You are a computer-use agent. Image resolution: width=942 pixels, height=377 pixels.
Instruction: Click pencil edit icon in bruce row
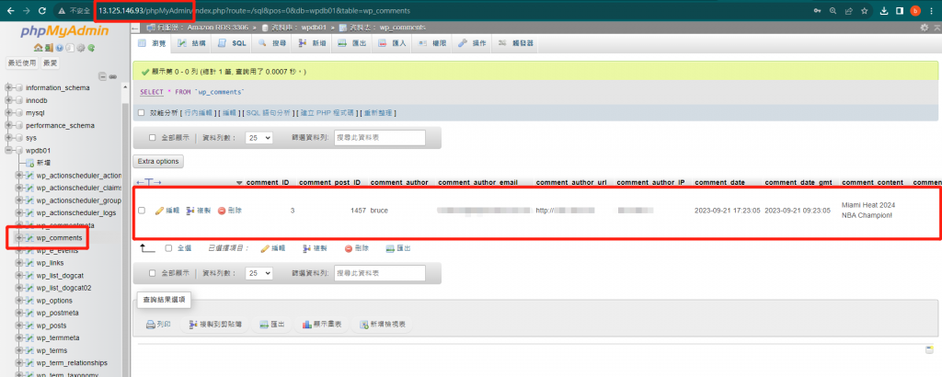click(159, 211)
